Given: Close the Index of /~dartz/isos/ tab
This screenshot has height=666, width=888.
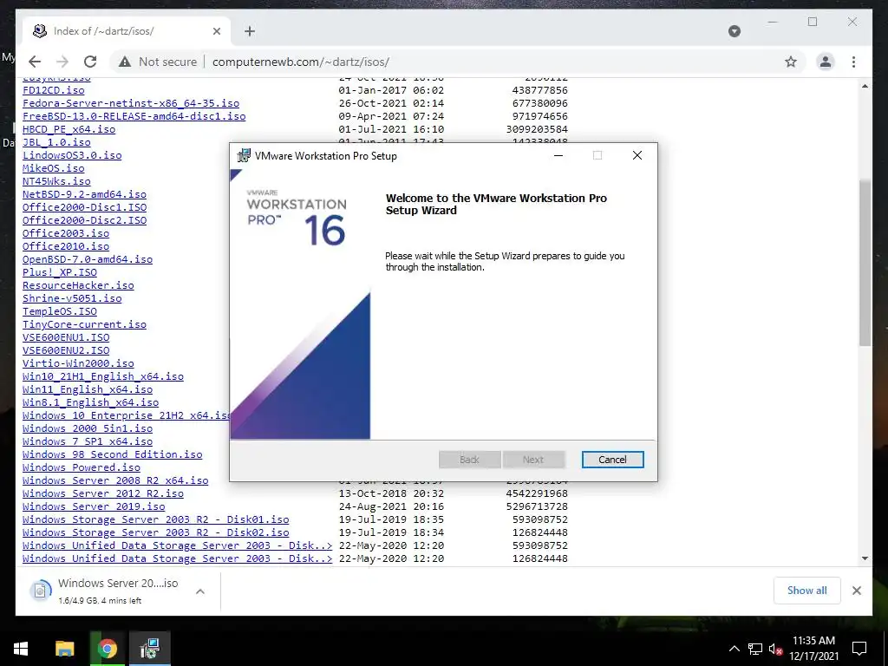Looking at the screenshot, I should 216,31.
